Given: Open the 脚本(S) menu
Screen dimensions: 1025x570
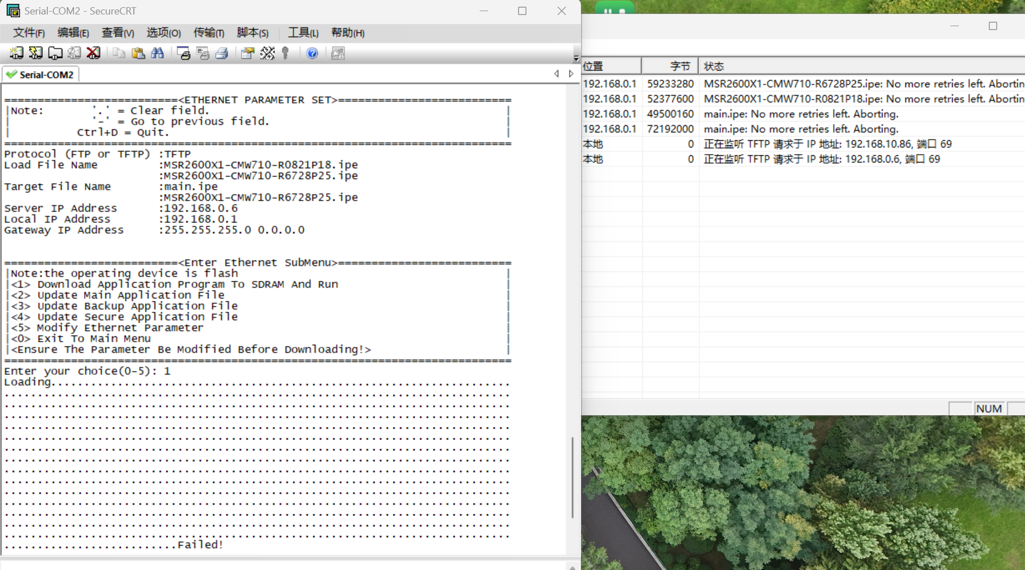Looking at the screenshot, I should (253, 33).
